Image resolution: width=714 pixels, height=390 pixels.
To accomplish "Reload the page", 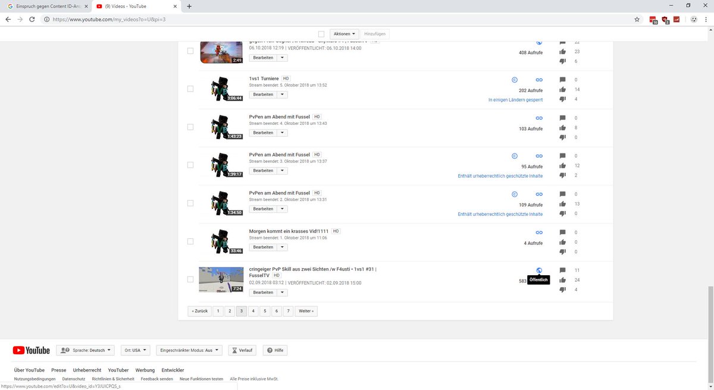I will 32,19.
